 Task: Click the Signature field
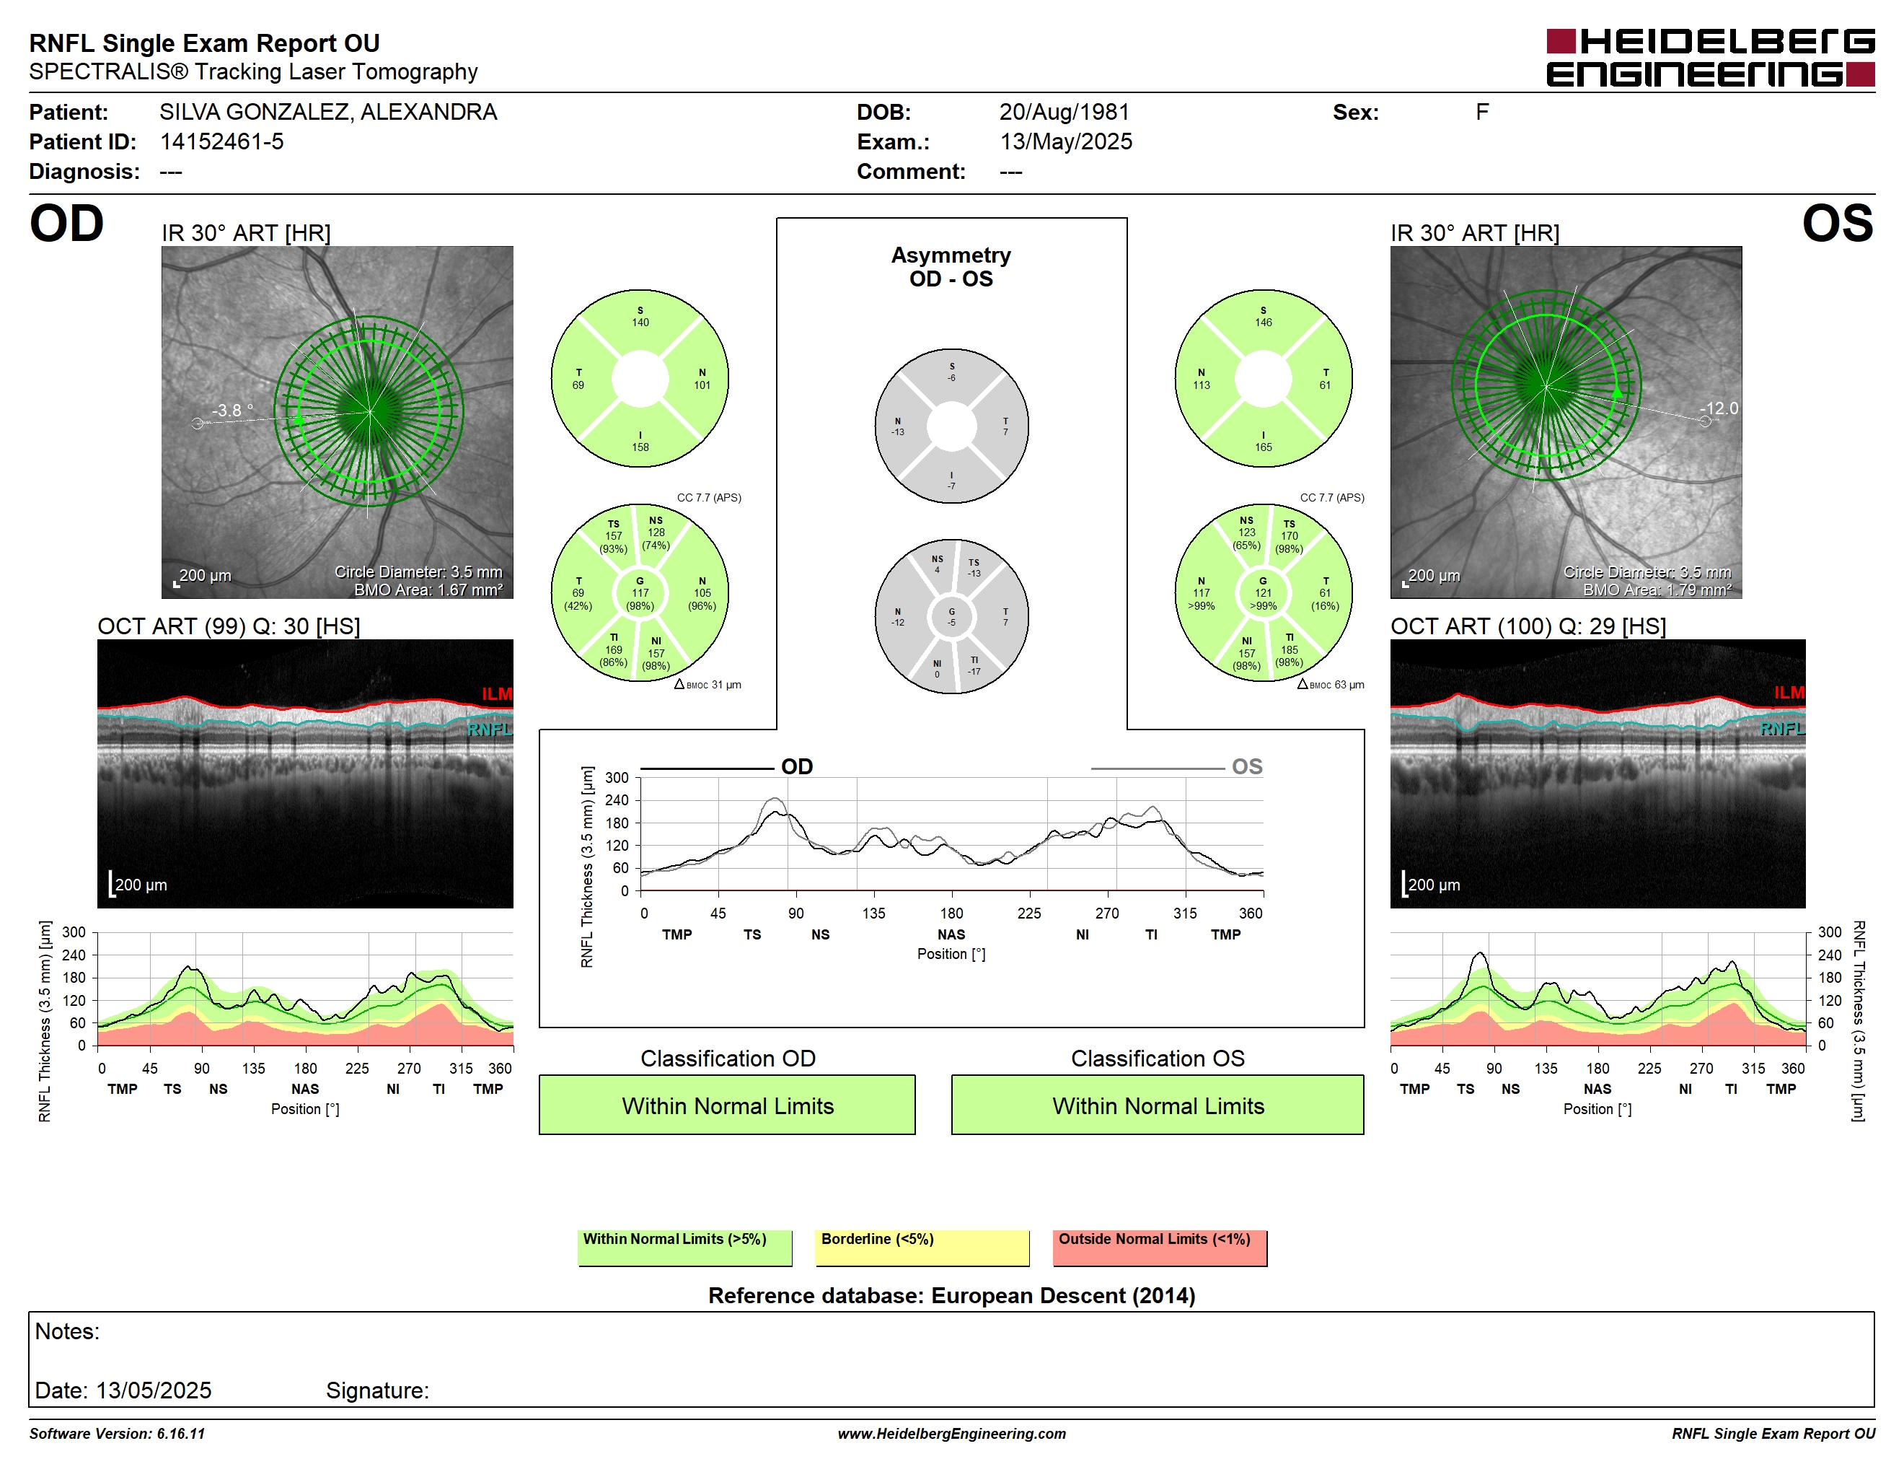[x=377, y=1390]
